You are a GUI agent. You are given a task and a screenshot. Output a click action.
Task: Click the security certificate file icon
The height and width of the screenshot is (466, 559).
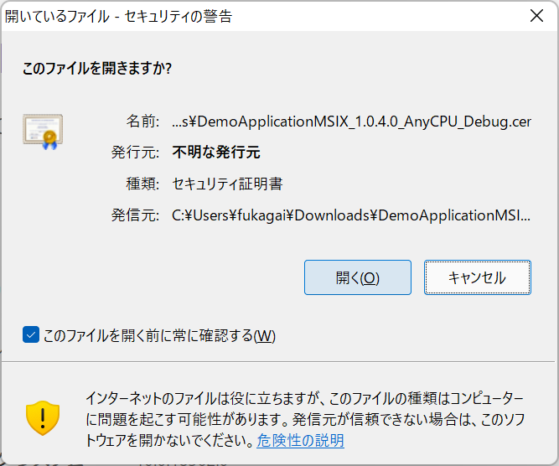pos(43,132)
